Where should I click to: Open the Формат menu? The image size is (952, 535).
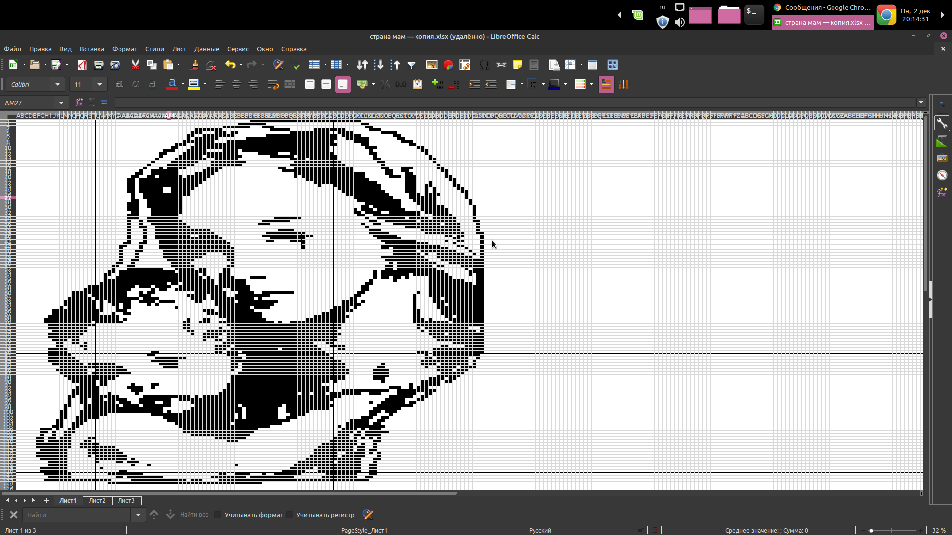point(124,49)
